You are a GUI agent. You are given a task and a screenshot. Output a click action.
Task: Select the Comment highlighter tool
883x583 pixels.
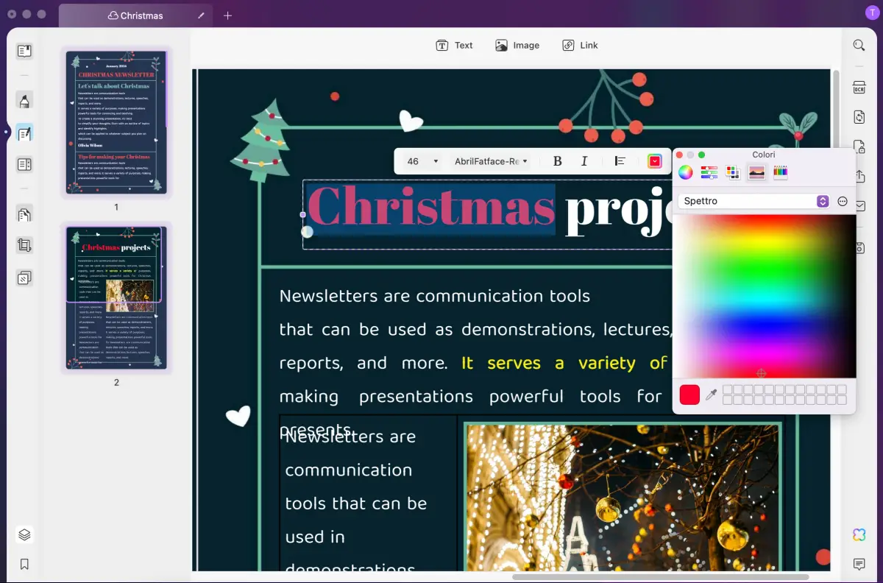pos(24,100)
